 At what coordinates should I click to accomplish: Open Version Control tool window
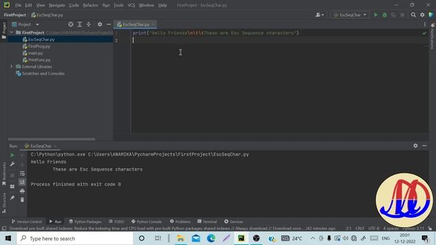point(27,221)
